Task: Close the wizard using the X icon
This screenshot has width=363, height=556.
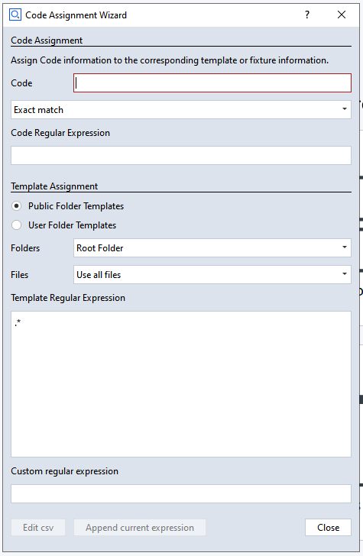Action: tap(342, 15)
